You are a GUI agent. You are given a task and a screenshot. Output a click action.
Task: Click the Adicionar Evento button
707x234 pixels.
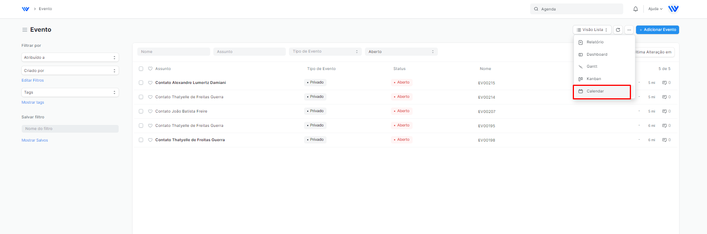pyautogui.click(x=657, y=30)
